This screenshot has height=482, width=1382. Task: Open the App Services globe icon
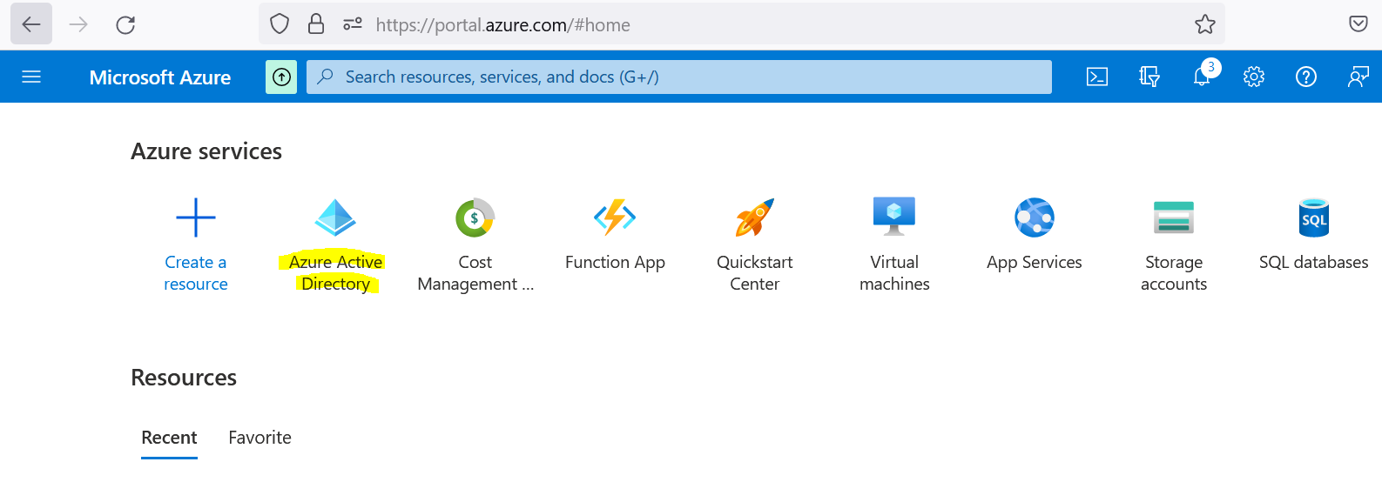[1035, 218]
